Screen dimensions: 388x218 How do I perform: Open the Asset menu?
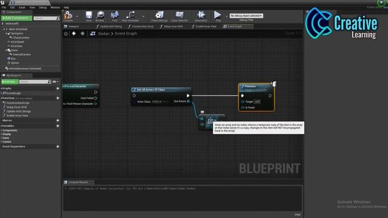[x=22, y=7]
